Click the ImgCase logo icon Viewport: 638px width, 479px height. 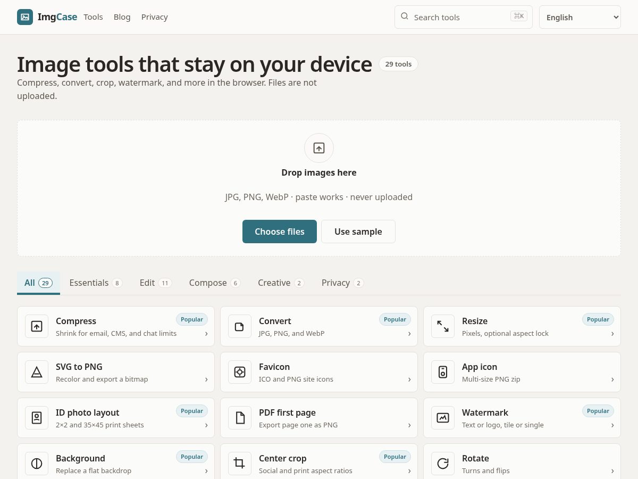tap(25, 17)
